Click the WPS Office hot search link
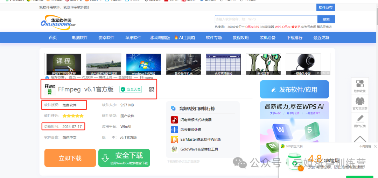The width and height of the screenshot is (378, 178). tap(283, 27)
